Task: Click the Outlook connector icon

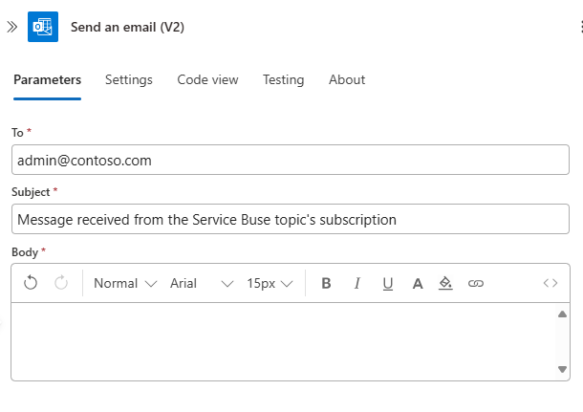Action: tap(43, 27)
